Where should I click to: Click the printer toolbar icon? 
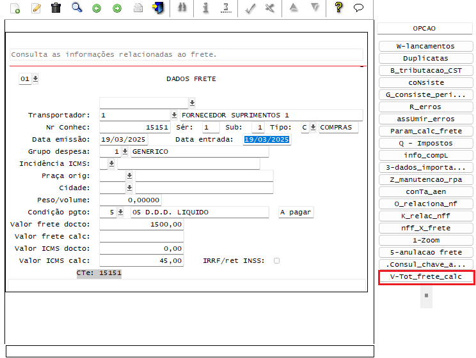[138, 8]
